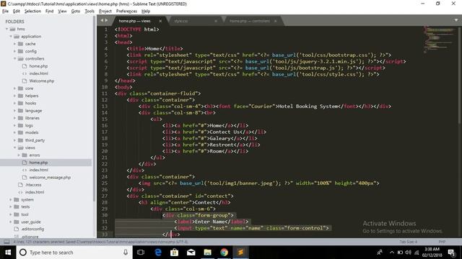
Task: Click the Sublime Text taskbar icon
Action: click(x=240, y=253)
